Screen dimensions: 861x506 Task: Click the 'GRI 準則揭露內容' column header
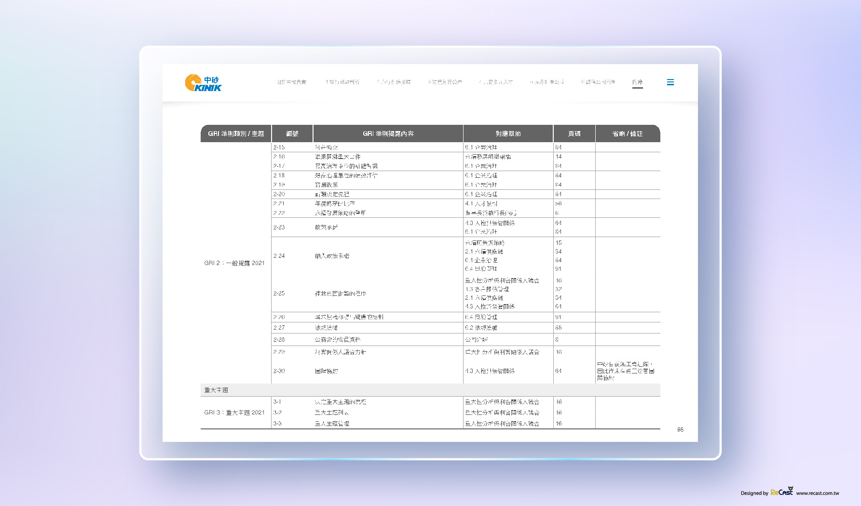tap(388, 133)
